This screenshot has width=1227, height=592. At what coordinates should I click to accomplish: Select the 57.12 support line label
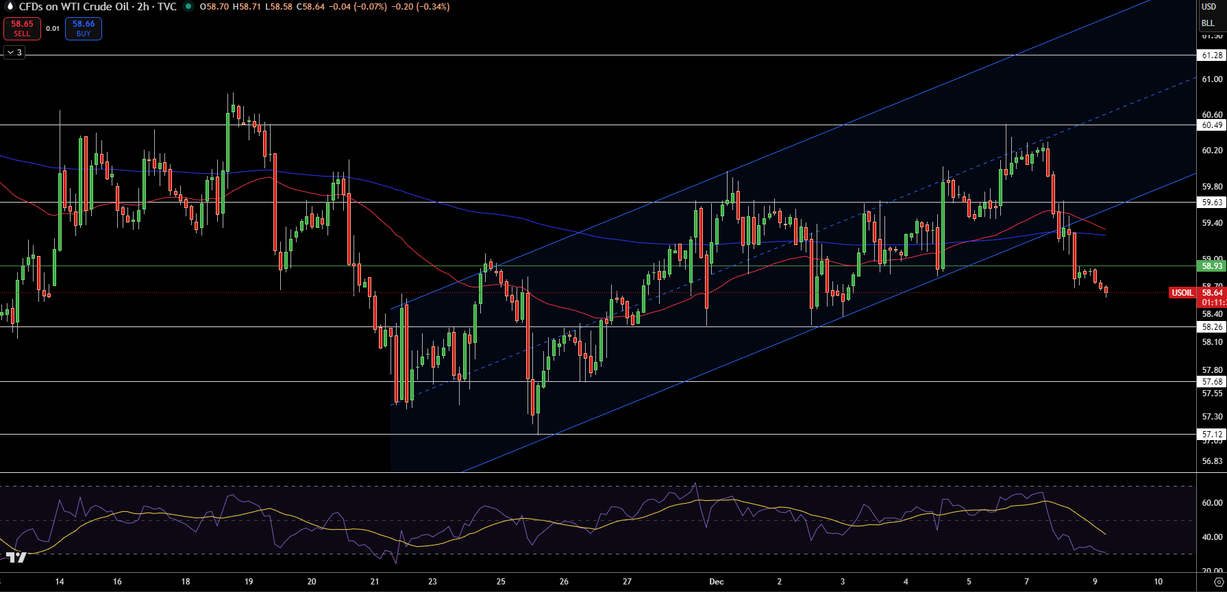pos(1212,435)
